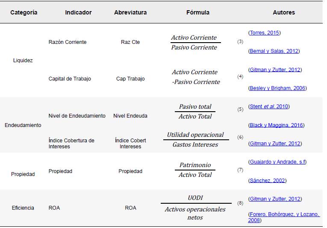Select the Cap Trabajo abbreviation cell

130,79
